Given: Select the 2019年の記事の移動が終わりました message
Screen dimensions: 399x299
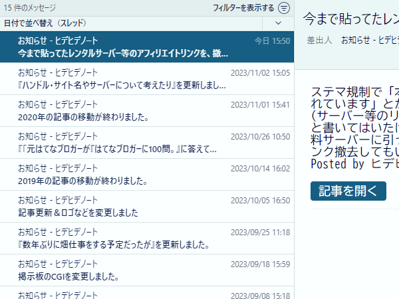Looking at the screenshot, I should pyautogui.click(x=146, y=174).
